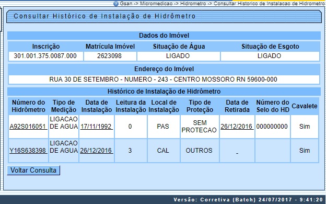Click LIGADO under Situação de Esgoto
Screen dimensions: 326x204
(270, 56)
